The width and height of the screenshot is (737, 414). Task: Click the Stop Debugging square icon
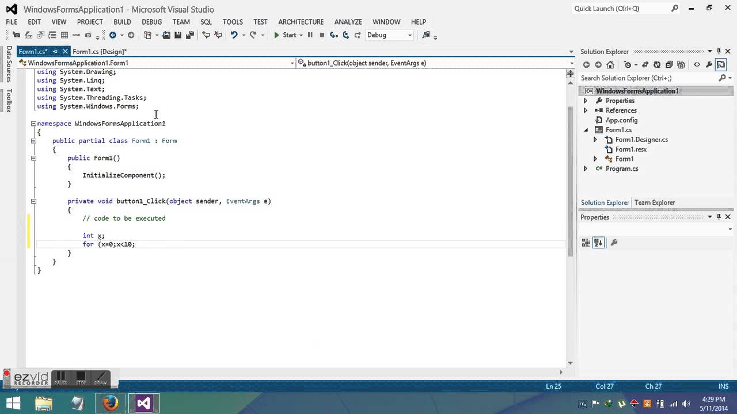coord(322,35)
